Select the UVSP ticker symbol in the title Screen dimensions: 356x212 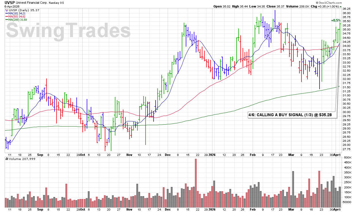(x=9, y=2)
